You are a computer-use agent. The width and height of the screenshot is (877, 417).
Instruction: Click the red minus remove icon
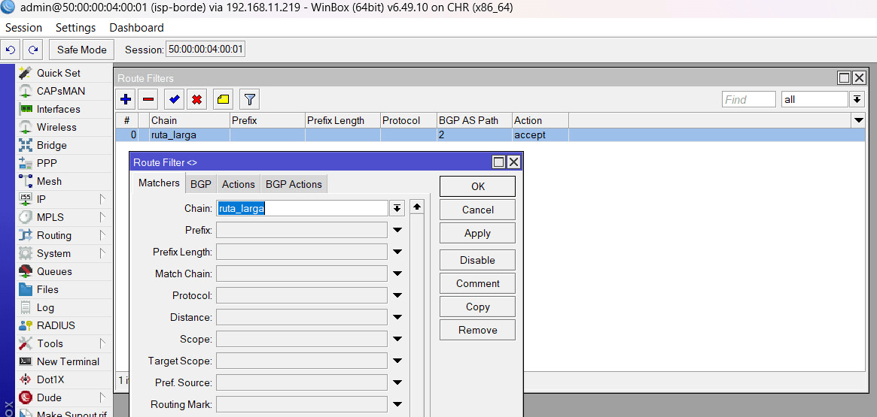tap(148, 100)
